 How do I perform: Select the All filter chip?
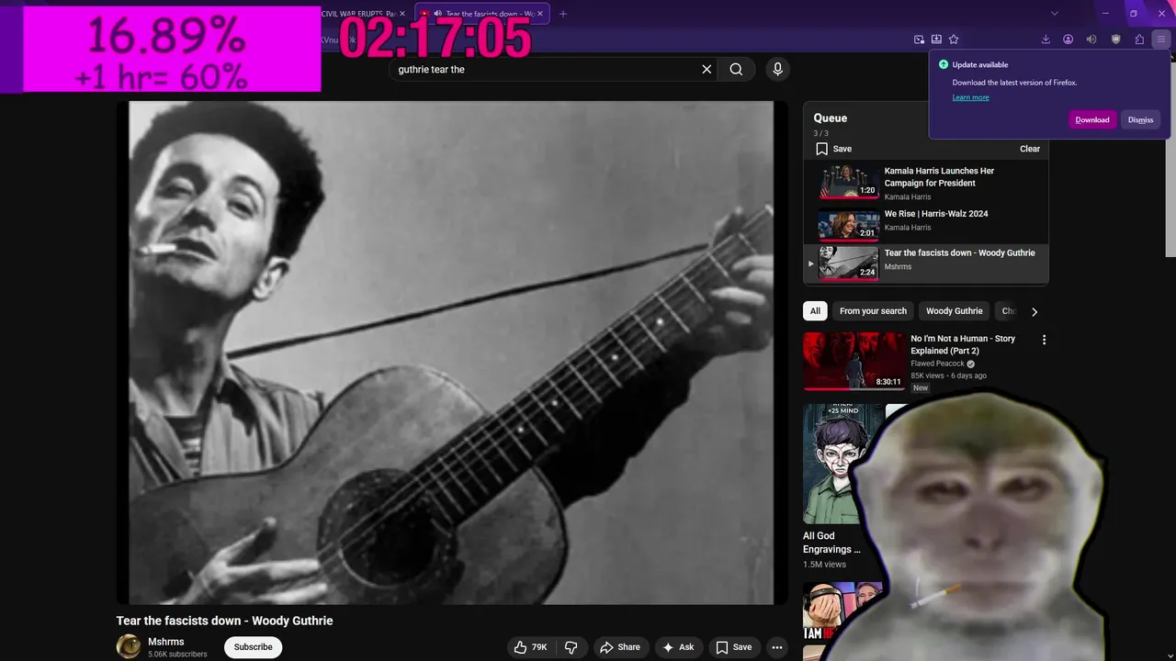[x=815, y=311]
